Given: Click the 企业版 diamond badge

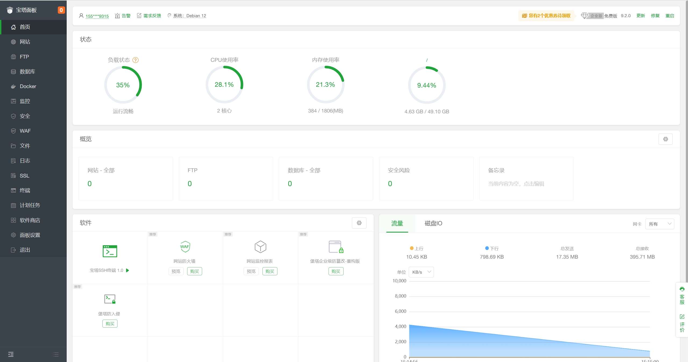Looking at the screenshot, I should coord(592,16).
